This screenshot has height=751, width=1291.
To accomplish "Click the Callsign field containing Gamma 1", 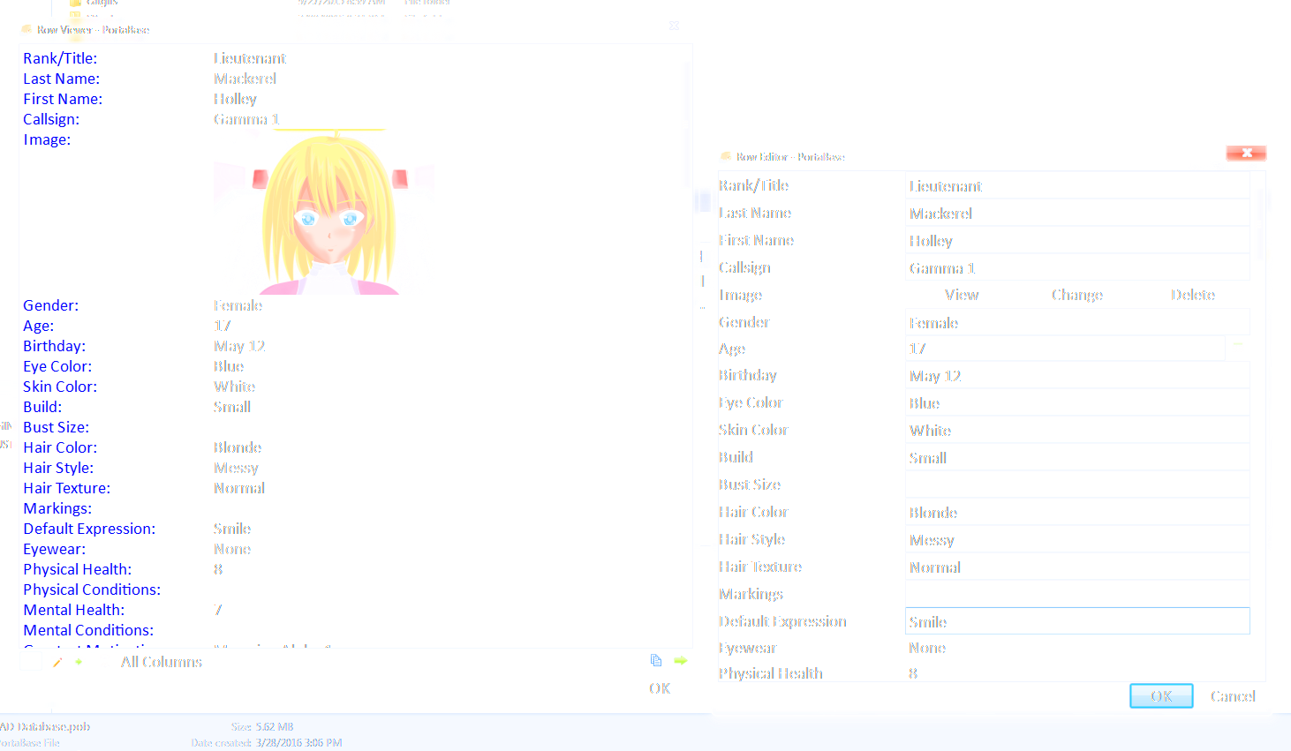I will [x=1077, y=268].
